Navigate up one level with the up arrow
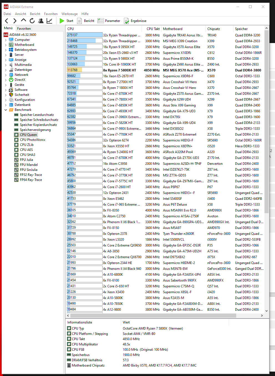The width and height of the screenshot is (275, 376). point(24,20)
